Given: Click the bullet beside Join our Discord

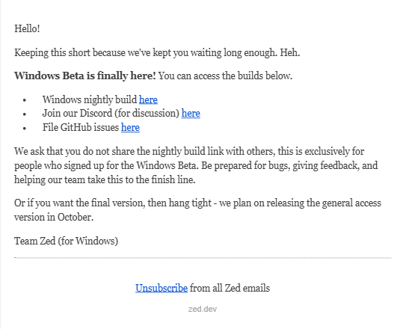Looking at the screenshot, I should pos(25,114).
